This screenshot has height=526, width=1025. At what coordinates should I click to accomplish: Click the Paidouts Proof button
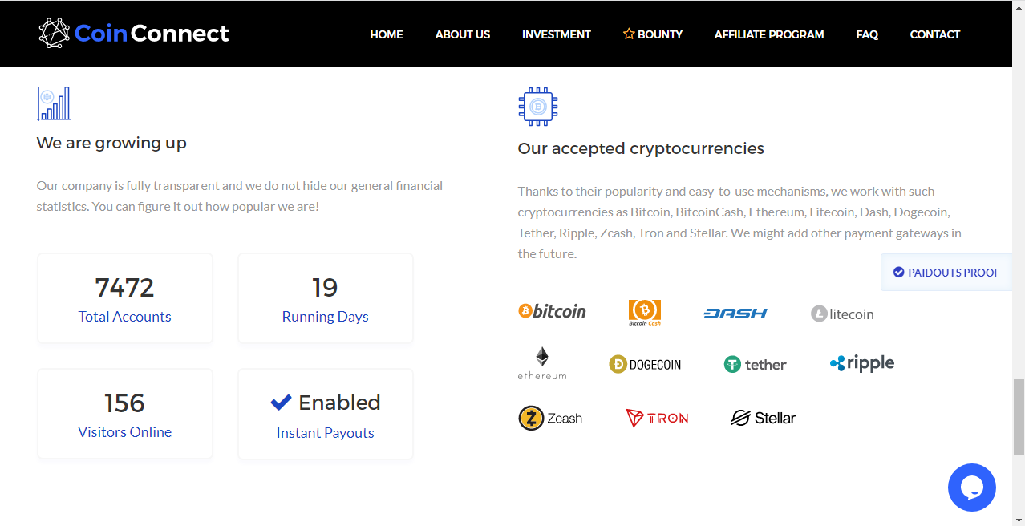[946, 273]
